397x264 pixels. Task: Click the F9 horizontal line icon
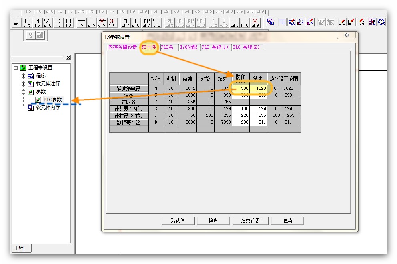[x=81, y=22]
